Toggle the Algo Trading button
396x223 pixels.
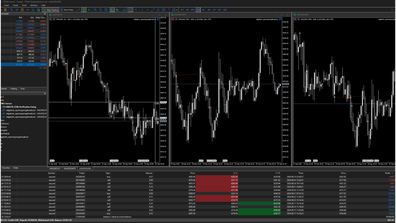pyautogui.click(x=50, y=10)
